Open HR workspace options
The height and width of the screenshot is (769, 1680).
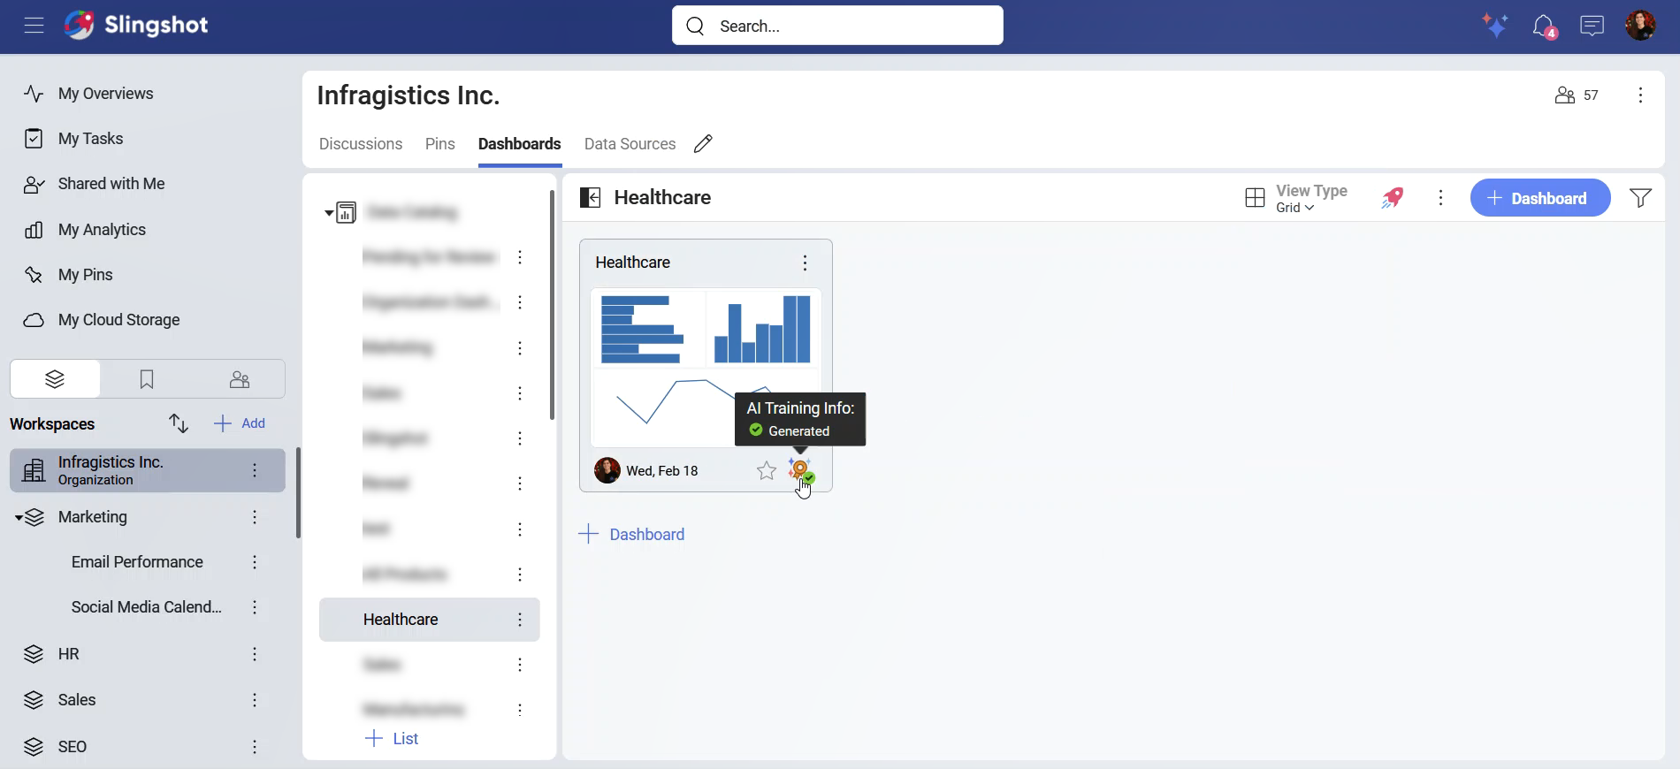[255, 654]
